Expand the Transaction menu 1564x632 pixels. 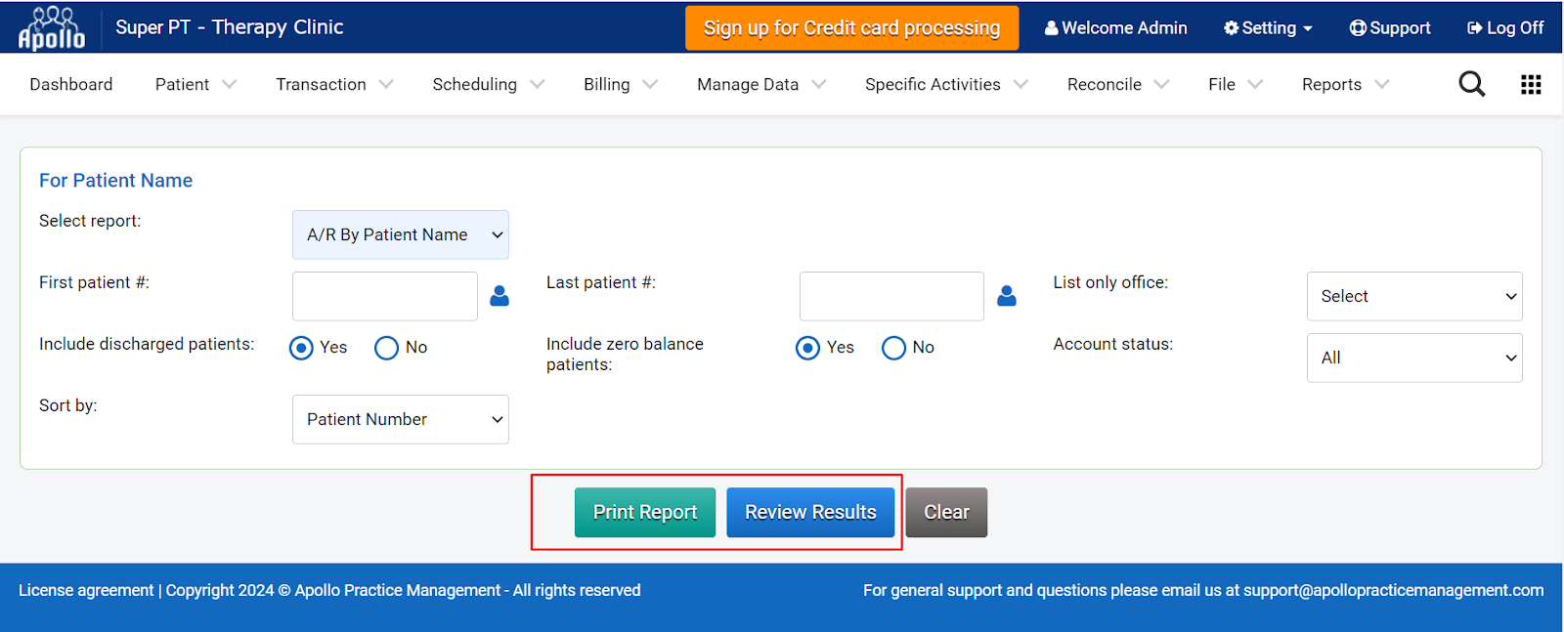point(334,84)
